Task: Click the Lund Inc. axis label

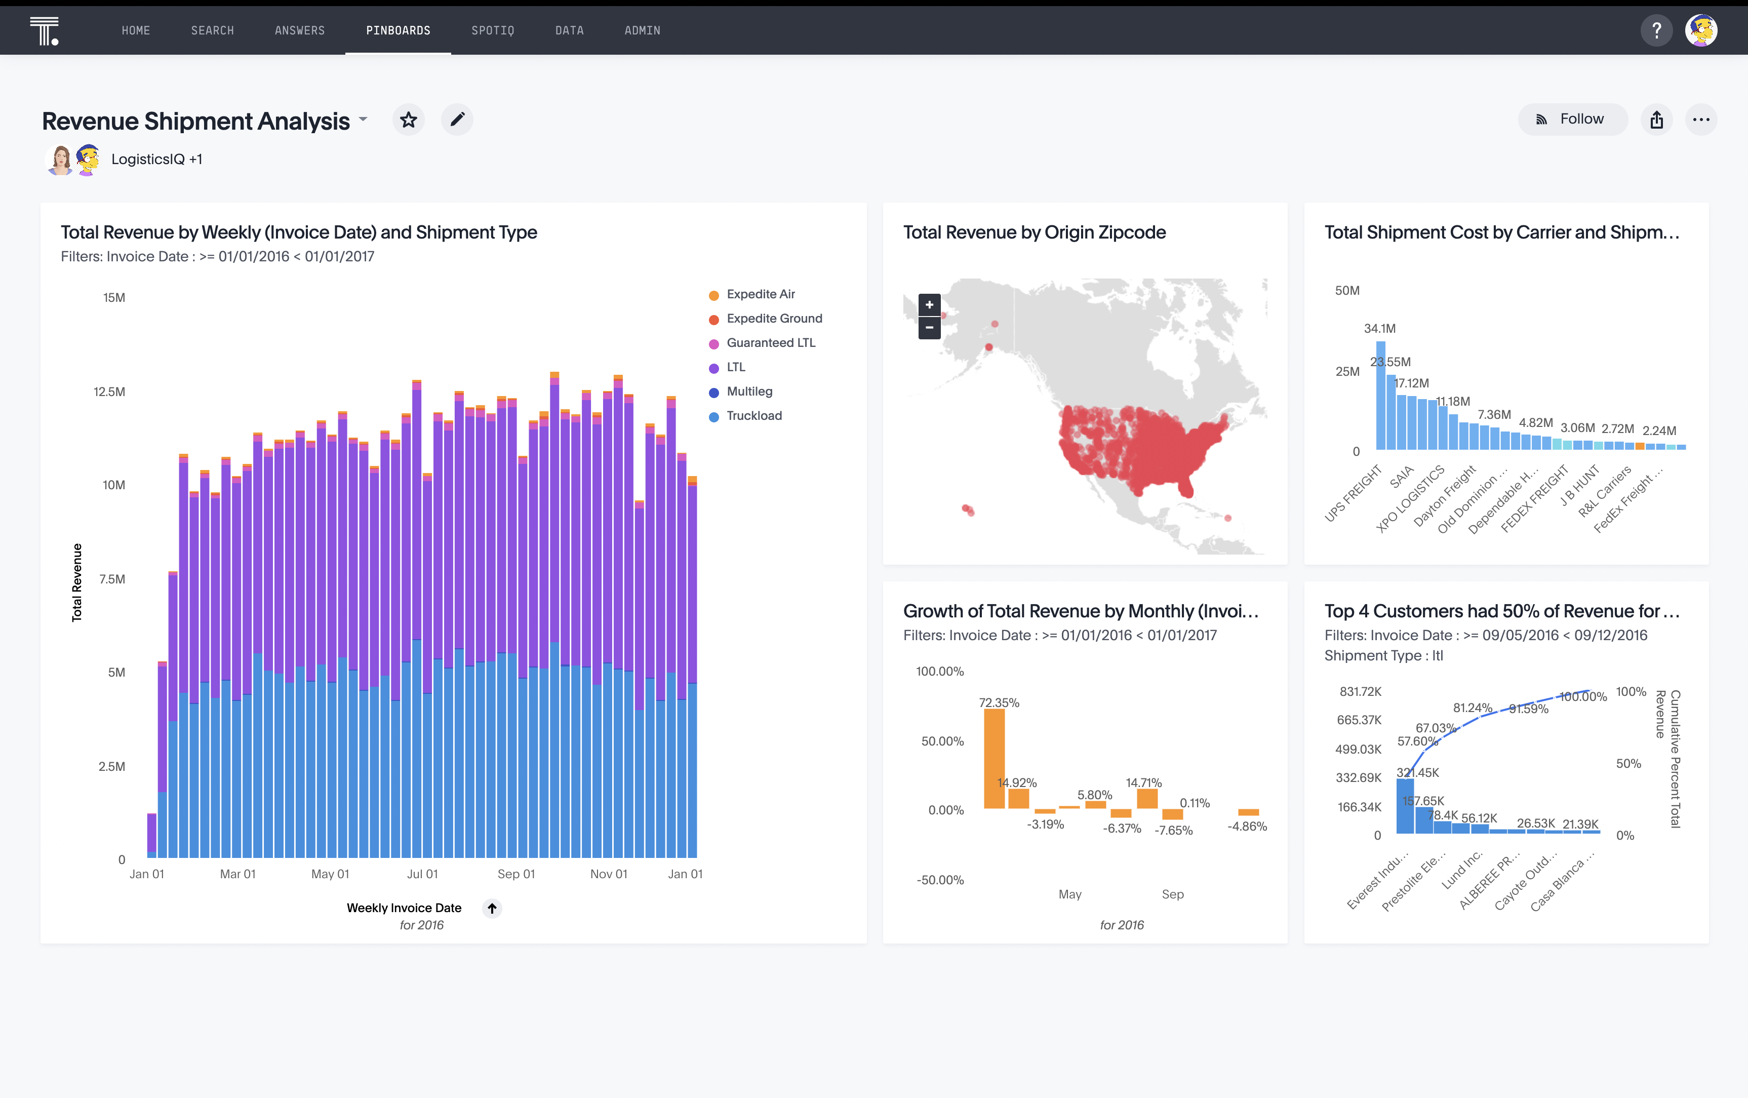Action: 1462,870
